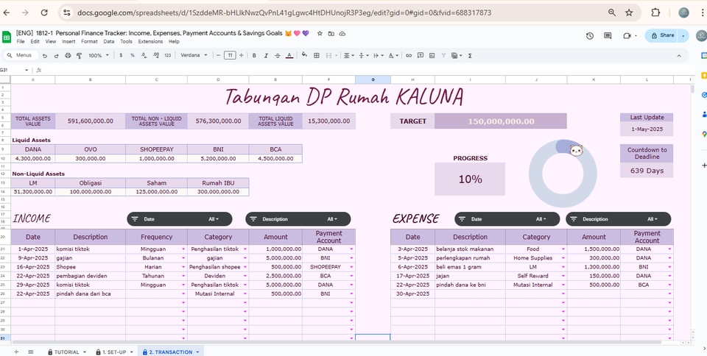Open vertical align dropdown

coord(363,55)
